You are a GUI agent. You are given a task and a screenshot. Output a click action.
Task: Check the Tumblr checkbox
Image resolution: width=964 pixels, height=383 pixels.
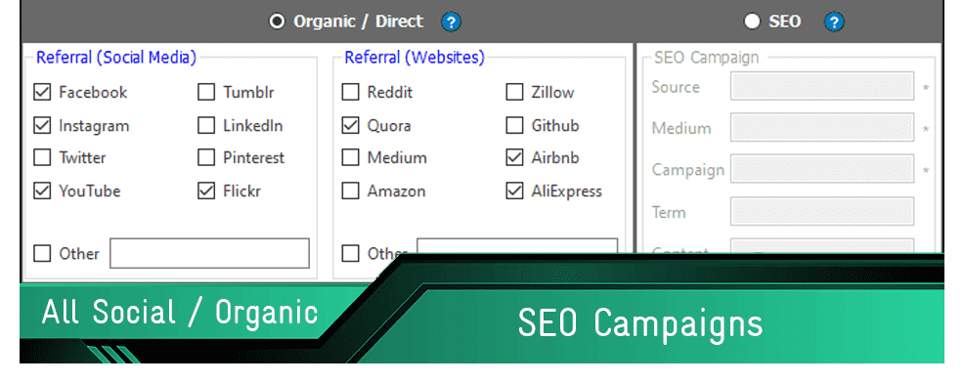(206, 92)
